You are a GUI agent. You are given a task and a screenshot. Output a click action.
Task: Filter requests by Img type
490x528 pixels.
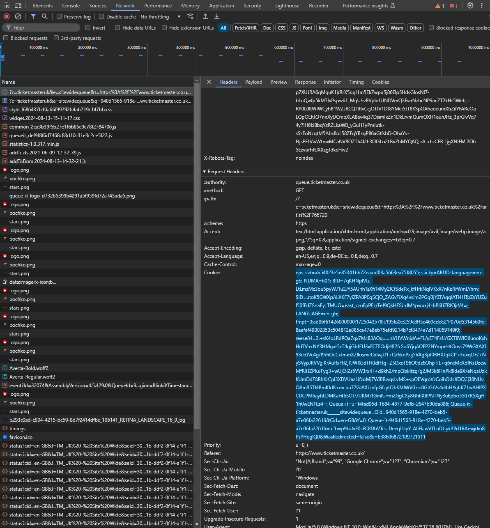pyautogui.click(x=322, y=28)
